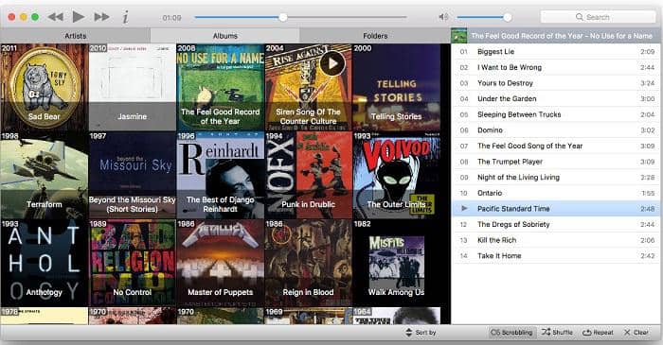This screenshot has height=345, width=663.
Task: Select track Yours to Destroy
Action: [556, 83]
